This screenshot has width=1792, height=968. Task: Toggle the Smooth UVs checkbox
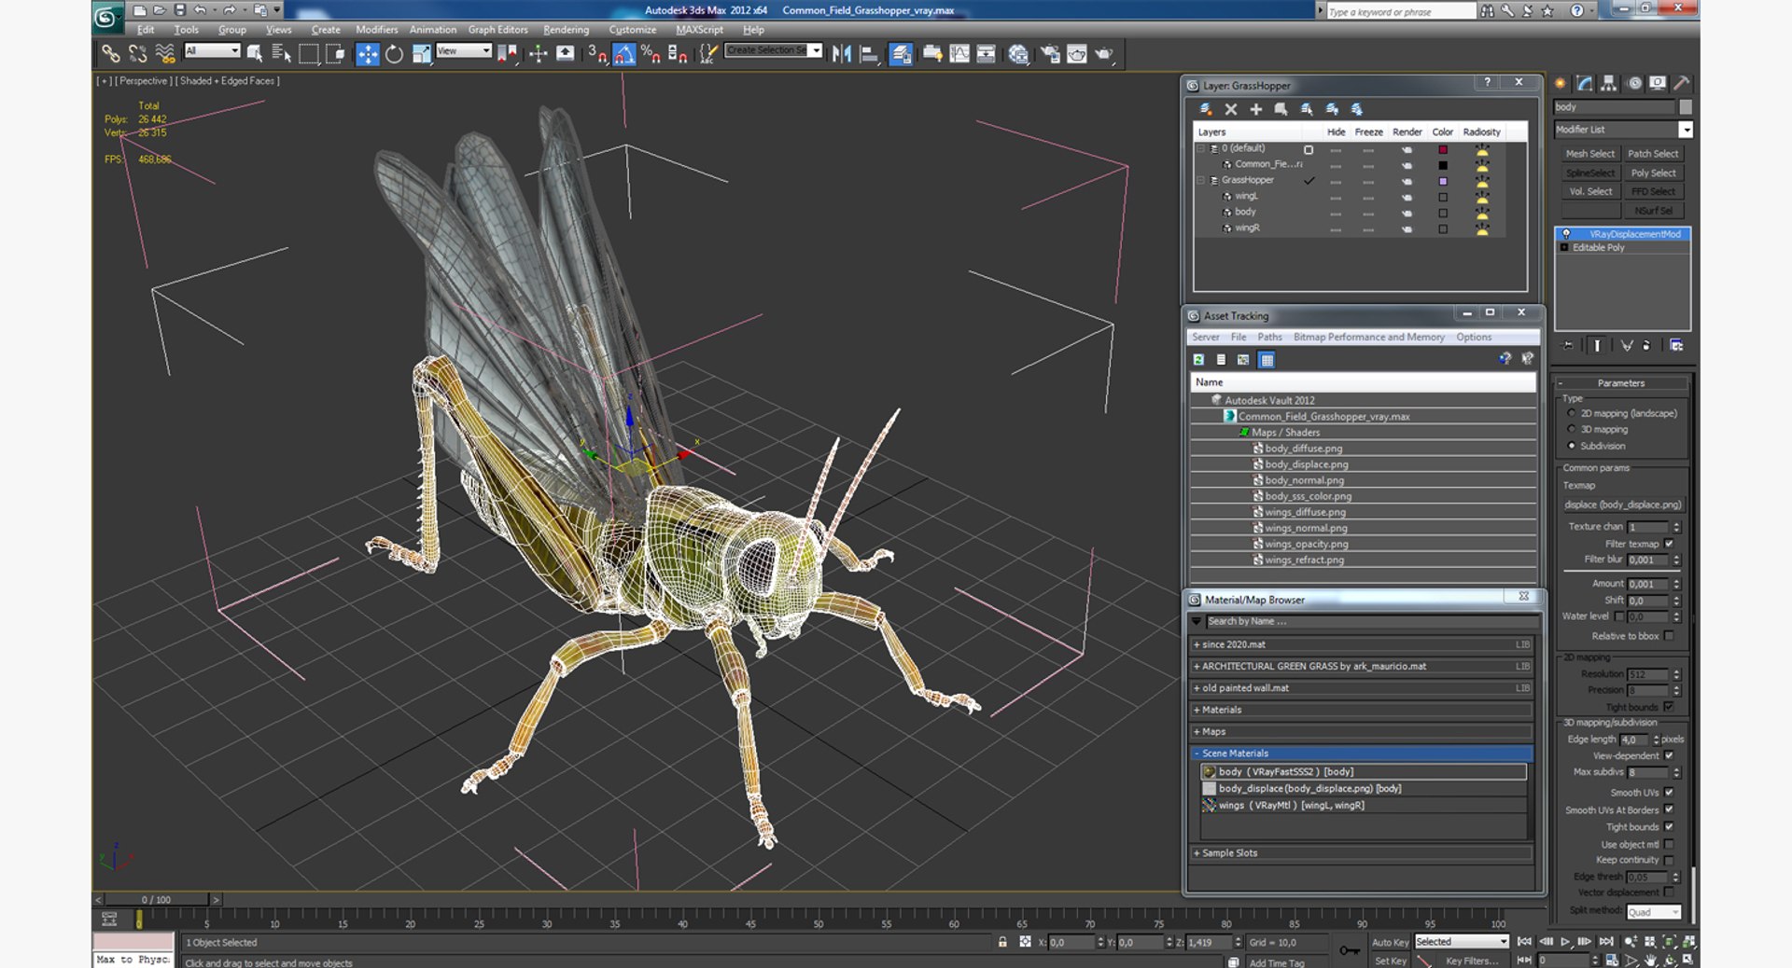[x=1669, y=792]
